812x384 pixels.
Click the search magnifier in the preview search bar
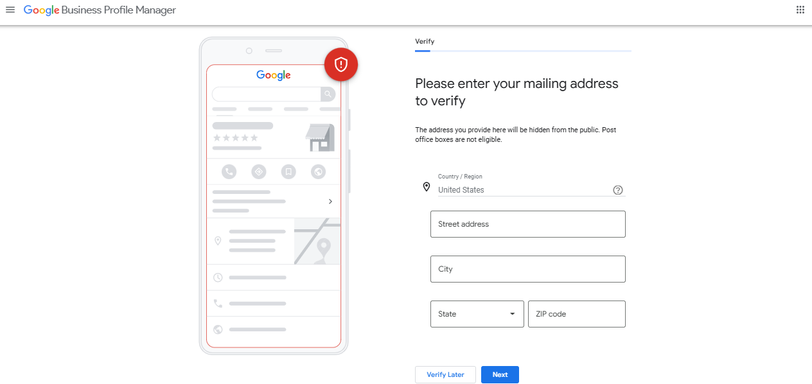tap(328, 94)
